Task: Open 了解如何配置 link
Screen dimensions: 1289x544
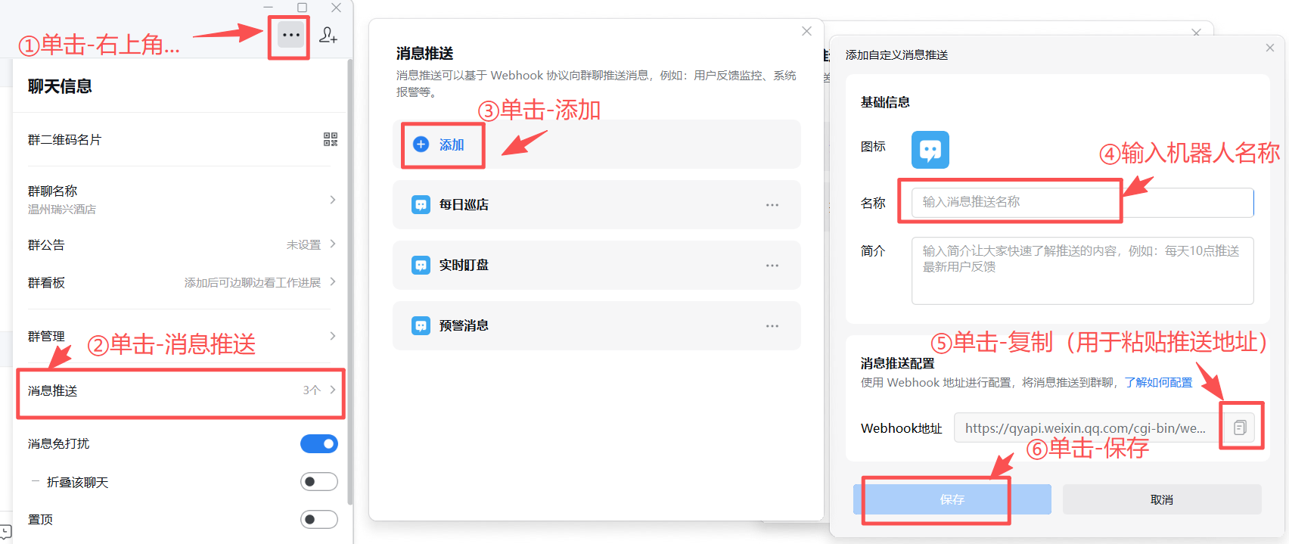Action: tap(1158, 383)
